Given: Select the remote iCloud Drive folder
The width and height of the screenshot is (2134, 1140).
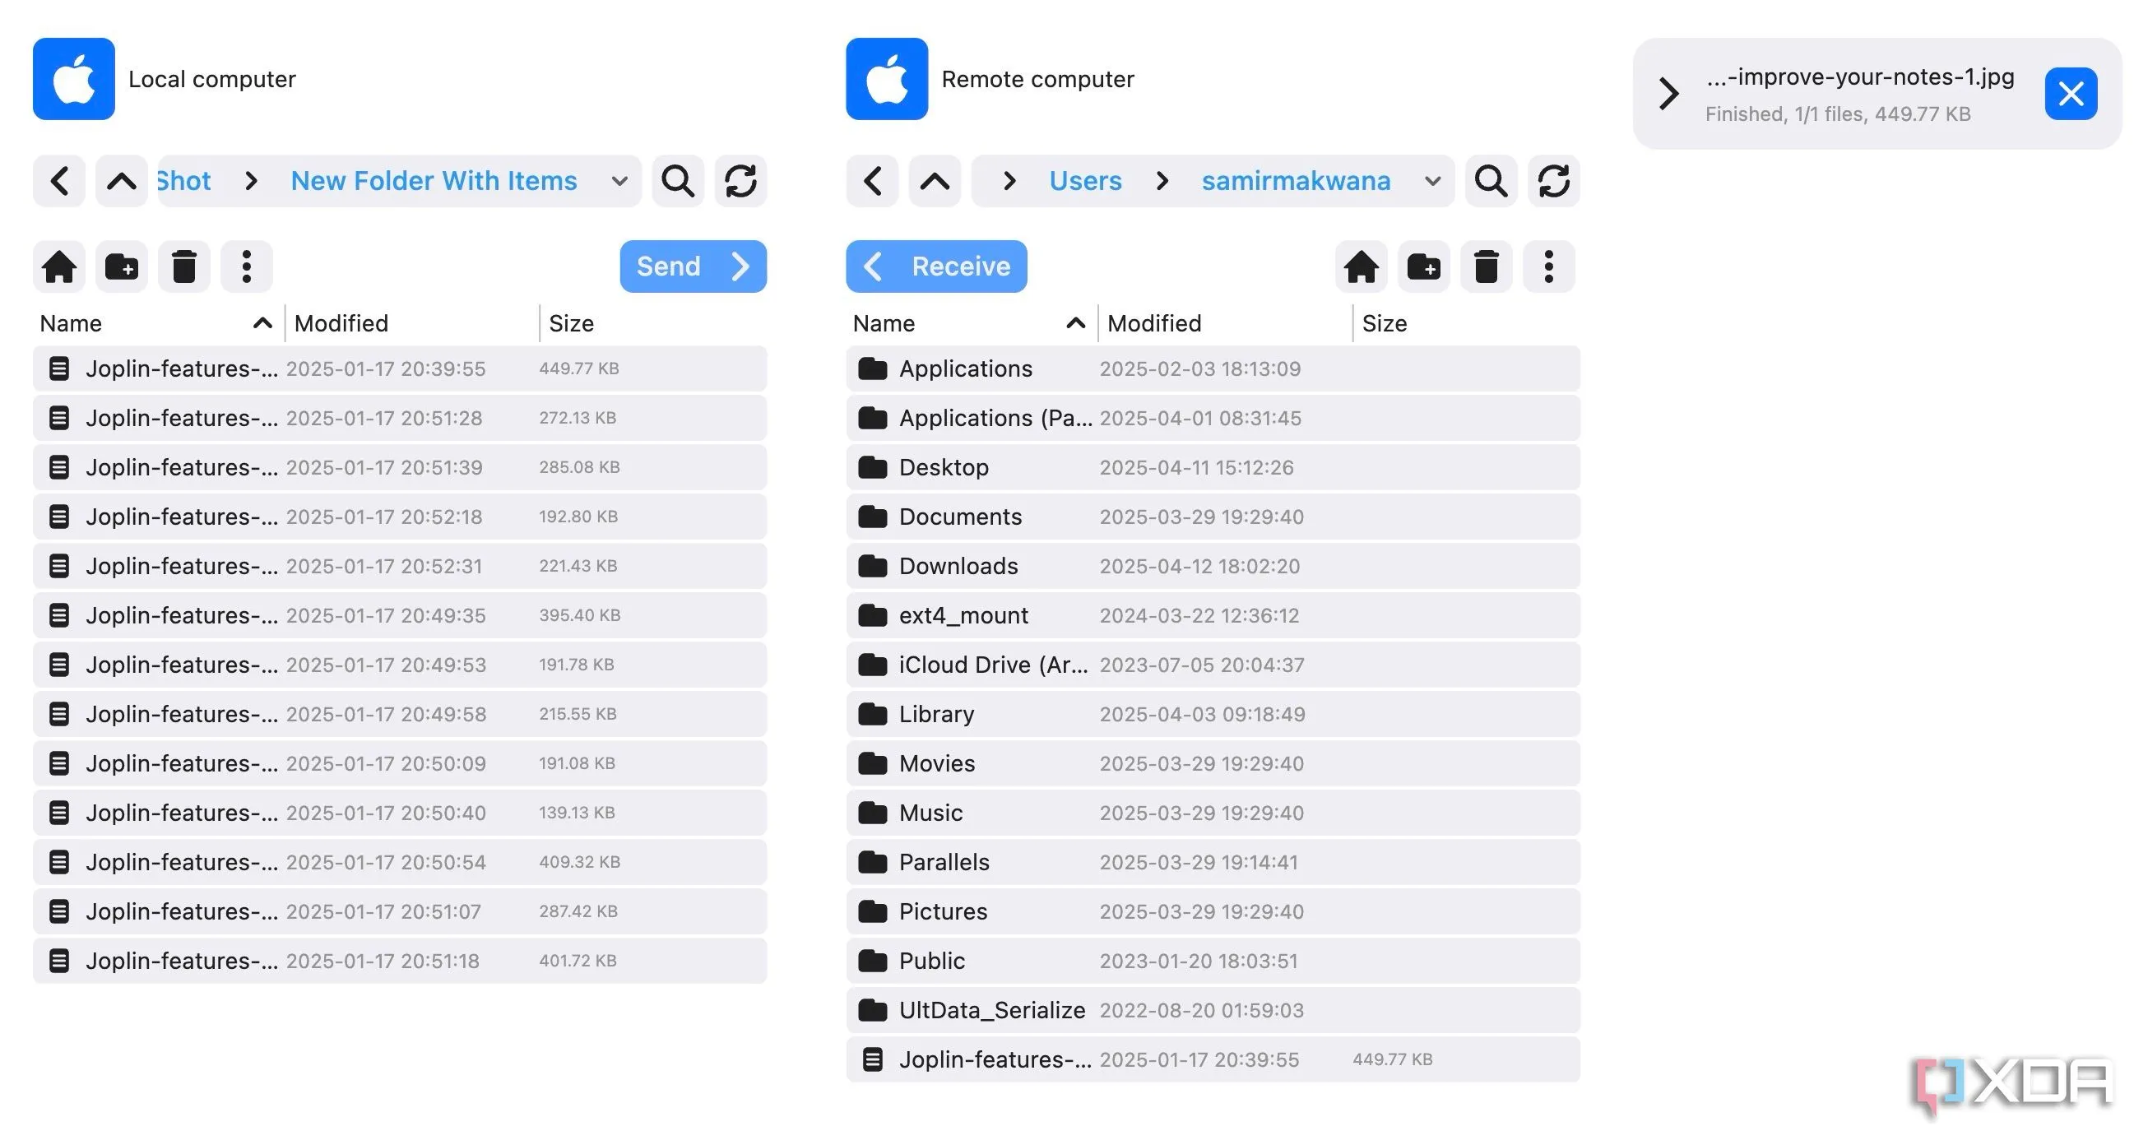Looking at the screenshot, I should [x=1213, y=665].
